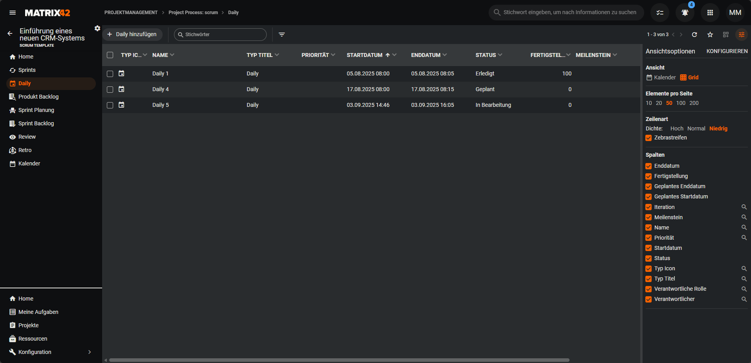The image size is (751, 363).
Task: Open the apps grid launcher
Action: [x=710, y=13]
